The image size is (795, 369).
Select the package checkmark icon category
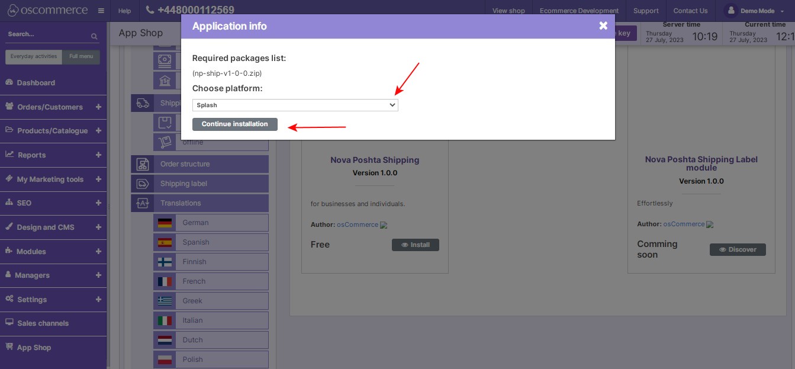coord(165,123)
